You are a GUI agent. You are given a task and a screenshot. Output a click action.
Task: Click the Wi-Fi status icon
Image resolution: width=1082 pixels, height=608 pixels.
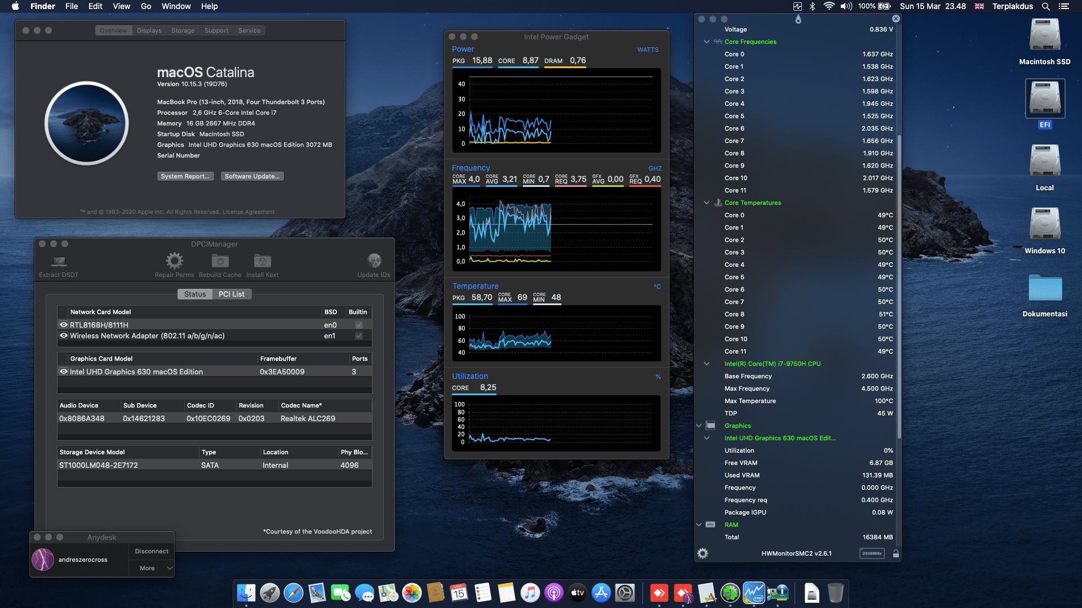[828, 6]
